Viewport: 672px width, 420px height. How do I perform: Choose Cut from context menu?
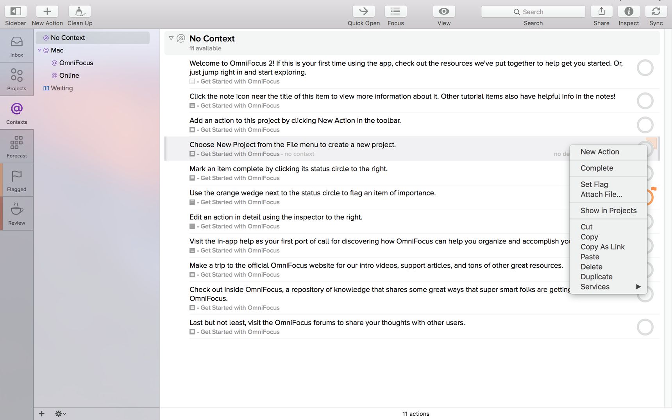(x=608, y=227)
